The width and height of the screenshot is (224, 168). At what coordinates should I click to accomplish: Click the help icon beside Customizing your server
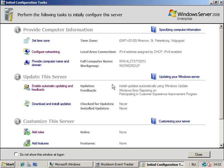tap(153, 121)
